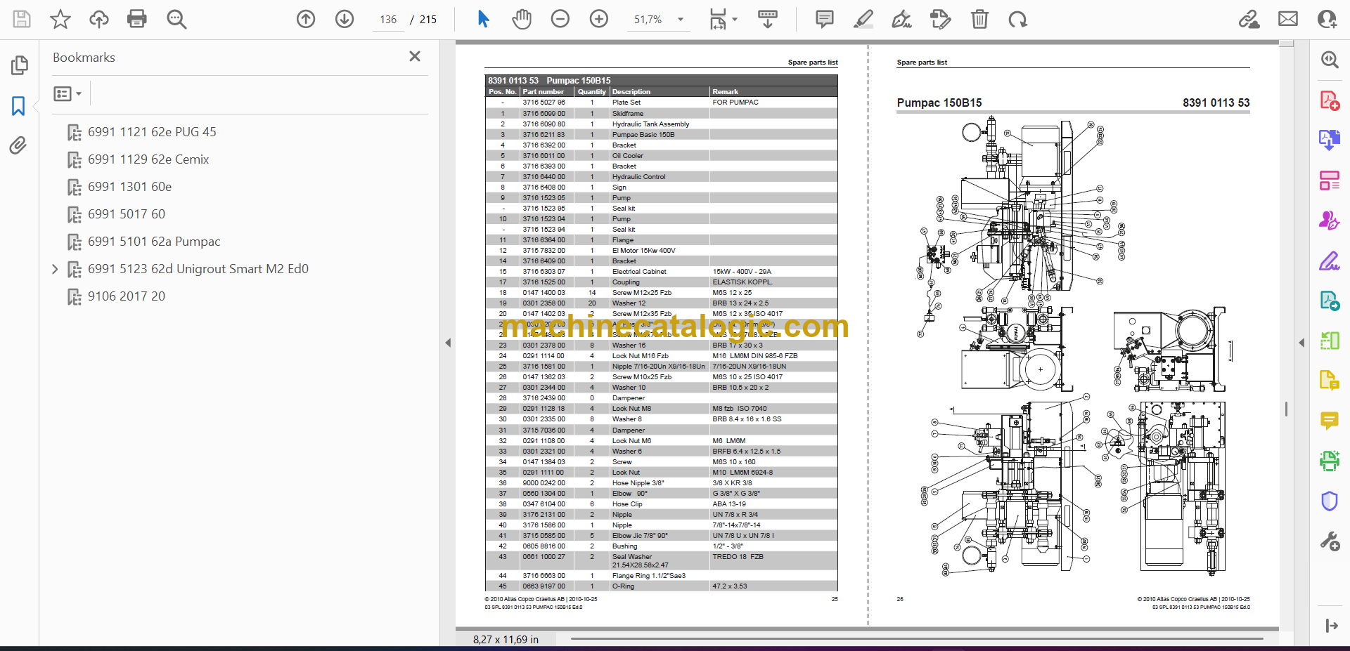This screenshot has width=1350, height=651.
Task: Edit the page number field showing 136
Action: pyautogui.click(x=388, y=20)
